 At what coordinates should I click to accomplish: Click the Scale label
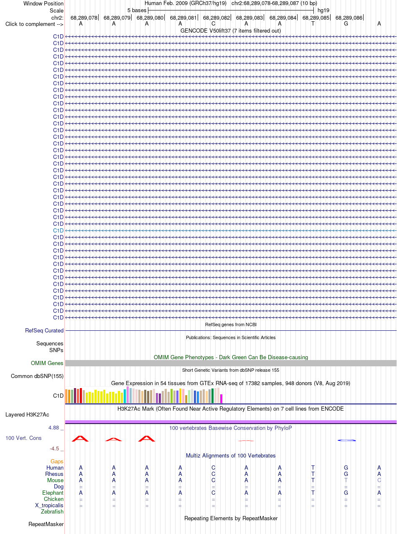(x=56, y=10)
